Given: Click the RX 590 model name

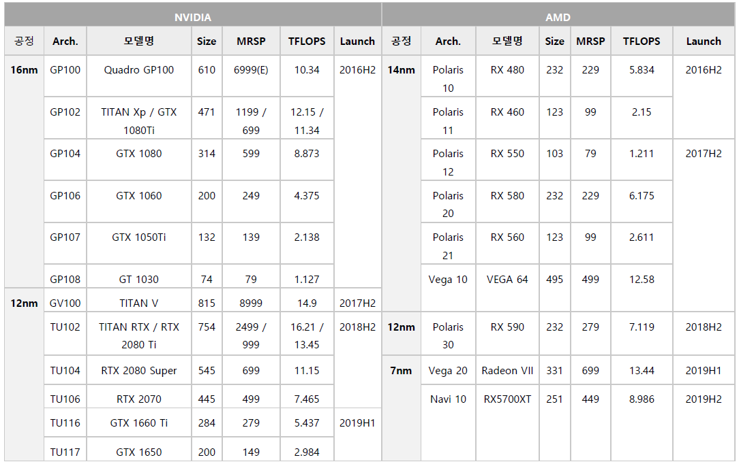Looking at the screenshot, I should pos(508,327).
